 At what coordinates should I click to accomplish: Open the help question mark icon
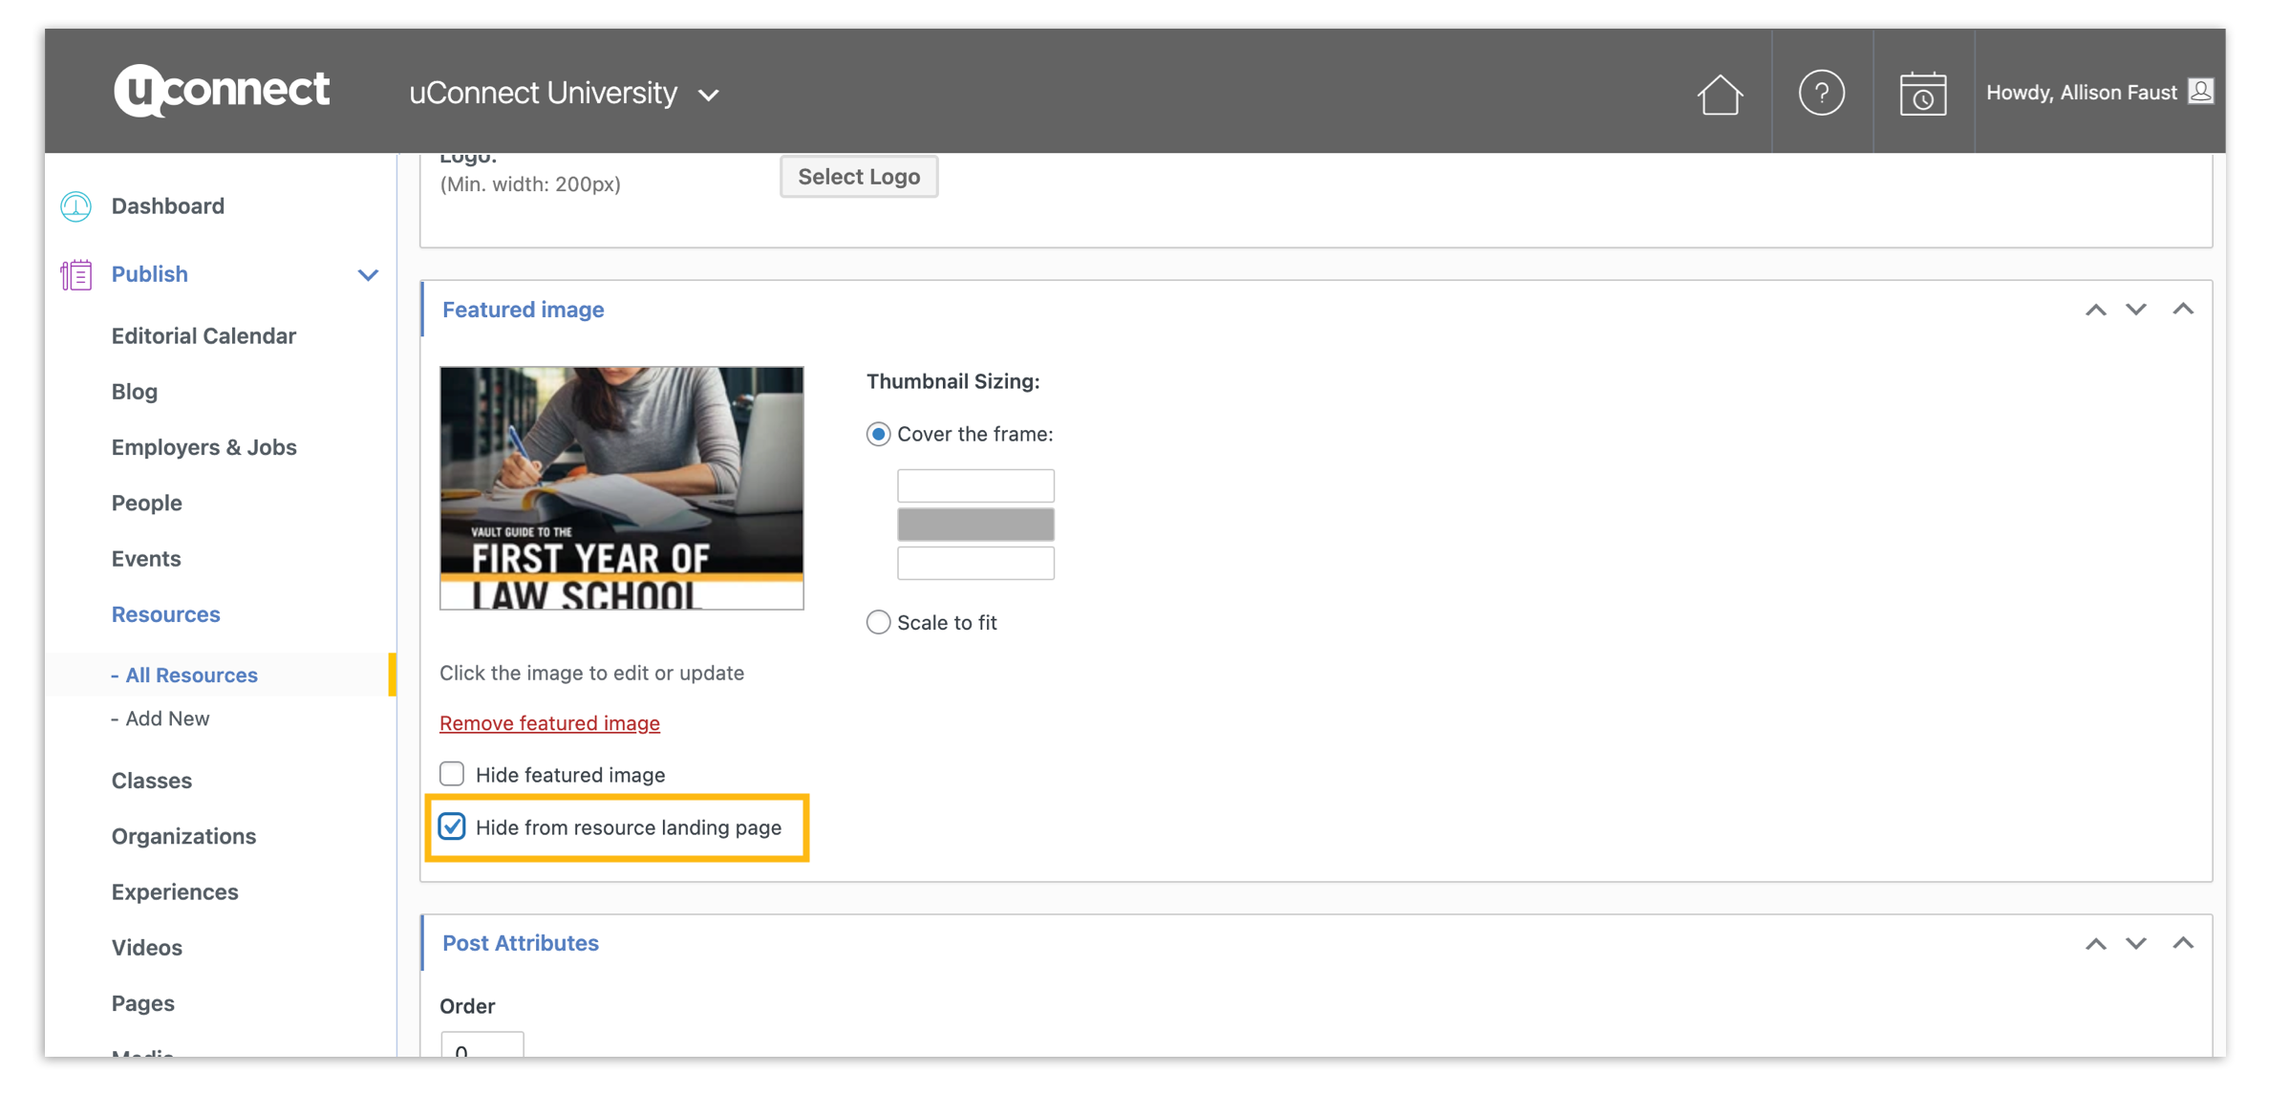(1821, 94)
